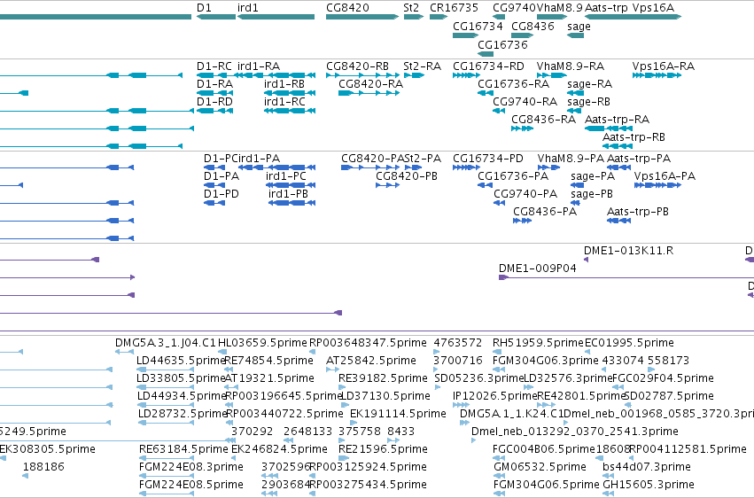
Task: Click the CG8420-PB protein label
Action: tap(407, 176)
